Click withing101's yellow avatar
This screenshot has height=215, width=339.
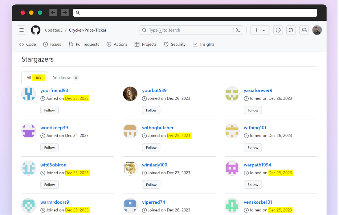point(232,131)
